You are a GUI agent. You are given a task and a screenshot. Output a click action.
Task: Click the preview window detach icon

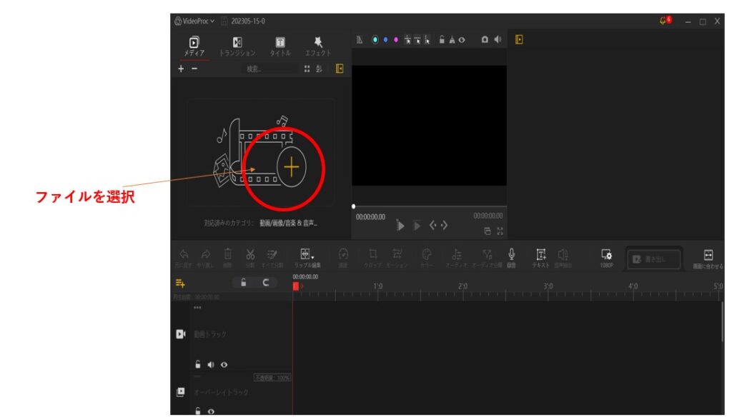[487, 231]
